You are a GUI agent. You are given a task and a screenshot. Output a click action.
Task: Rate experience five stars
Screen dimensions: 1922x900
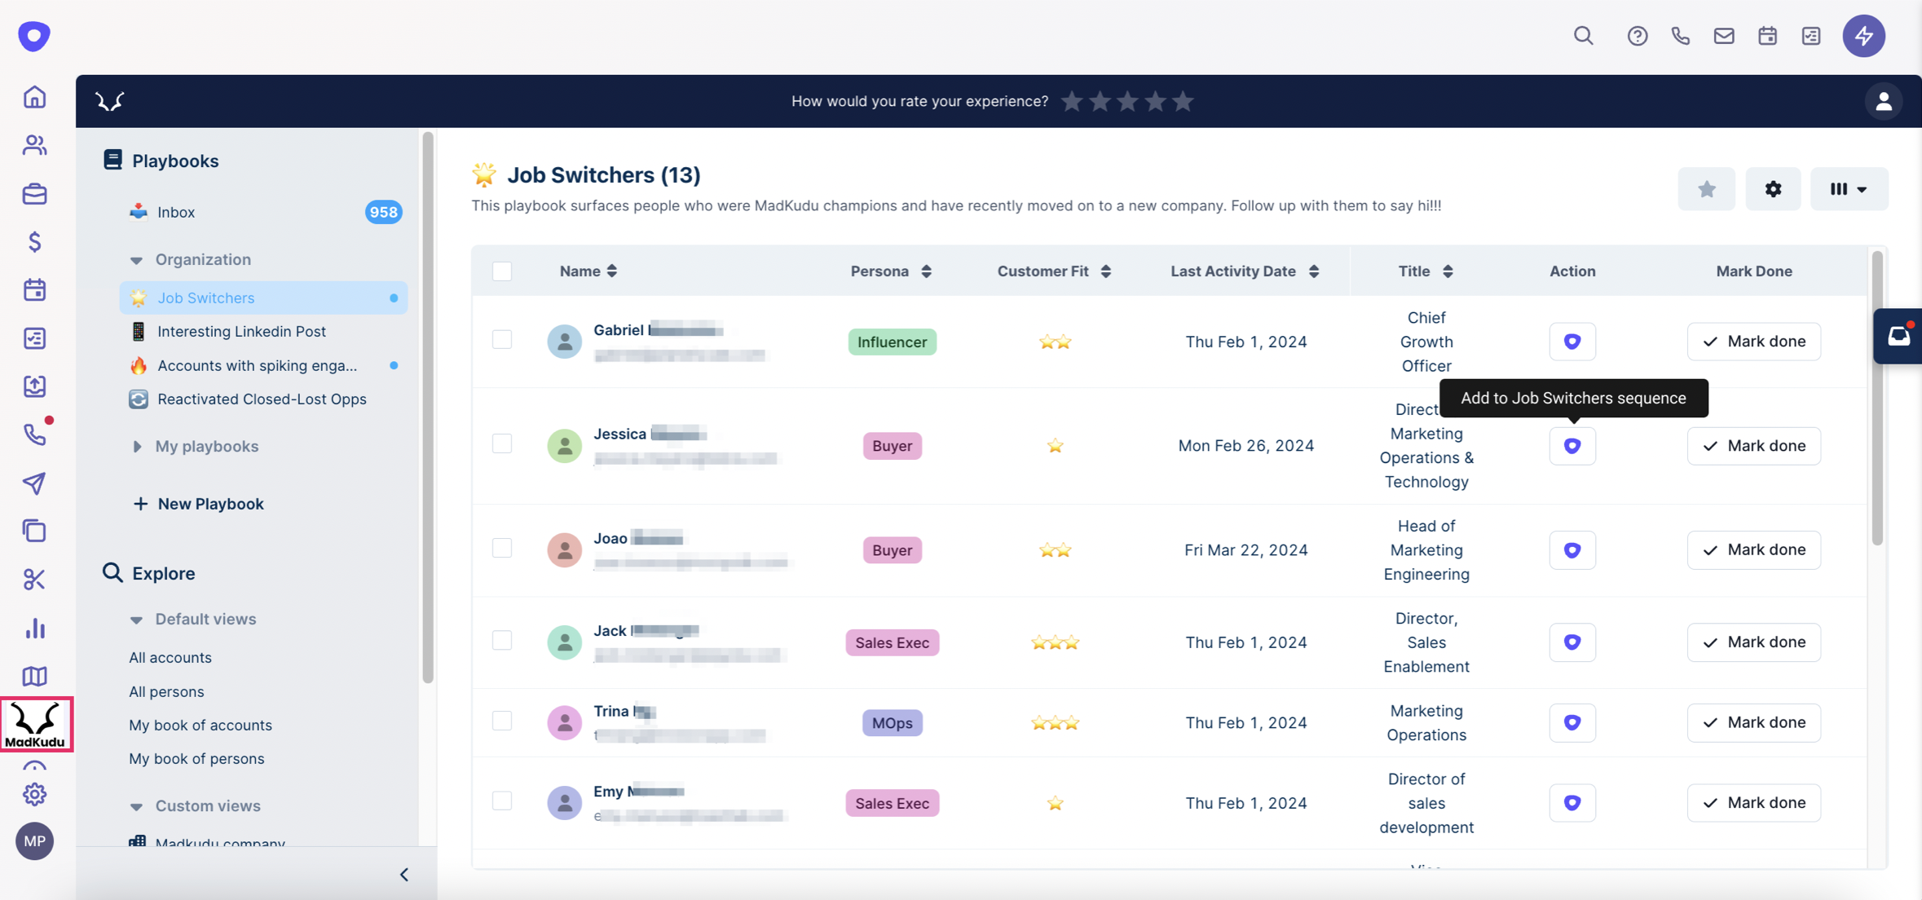click(x=1183, y=101)
